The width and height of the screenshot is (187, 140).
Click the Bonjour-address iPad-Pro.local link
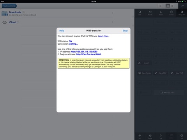[88, 54]
